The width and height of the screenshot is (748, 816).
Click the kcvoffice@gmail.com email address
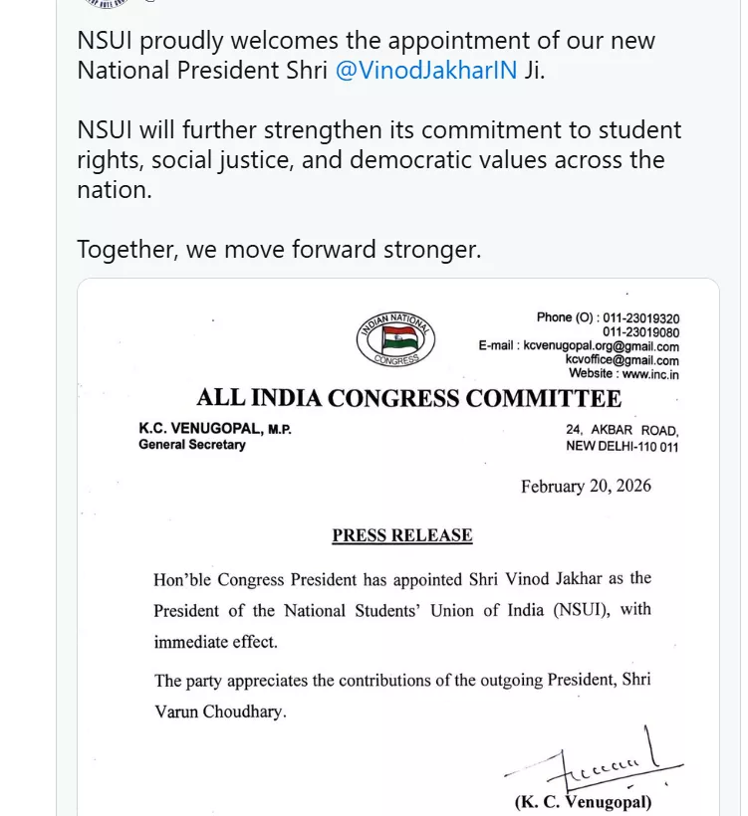point(623,360)
